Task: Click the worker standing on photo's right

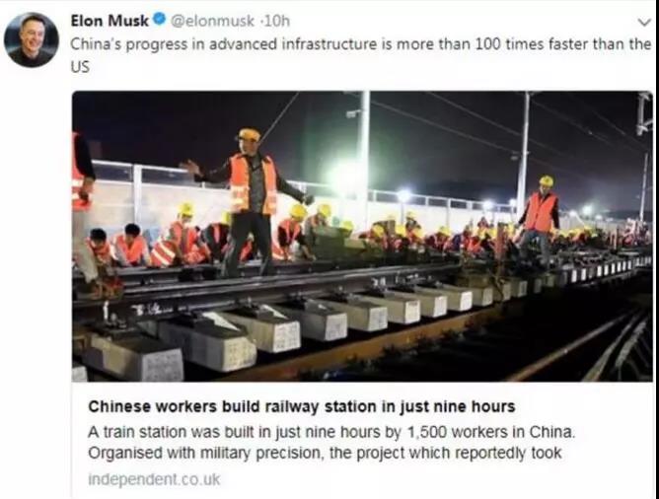Action: tap(539, 221)
